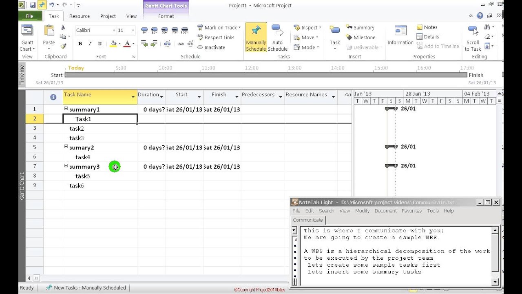This screenshot has width=522, height=294.
Task: Click the Cut scissors icon
Action: click(63, 27)
